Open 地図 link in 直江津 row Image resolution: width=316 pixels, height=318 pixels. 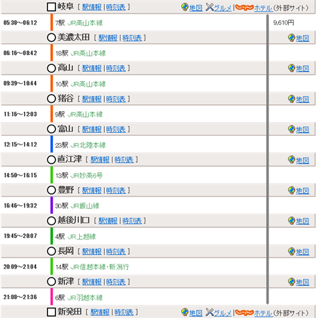coord(302,160)
